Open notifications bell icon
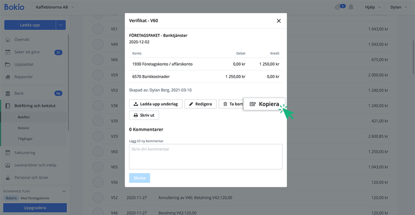The height and width of the screenshot is (215, 415). tap(351, 7)
